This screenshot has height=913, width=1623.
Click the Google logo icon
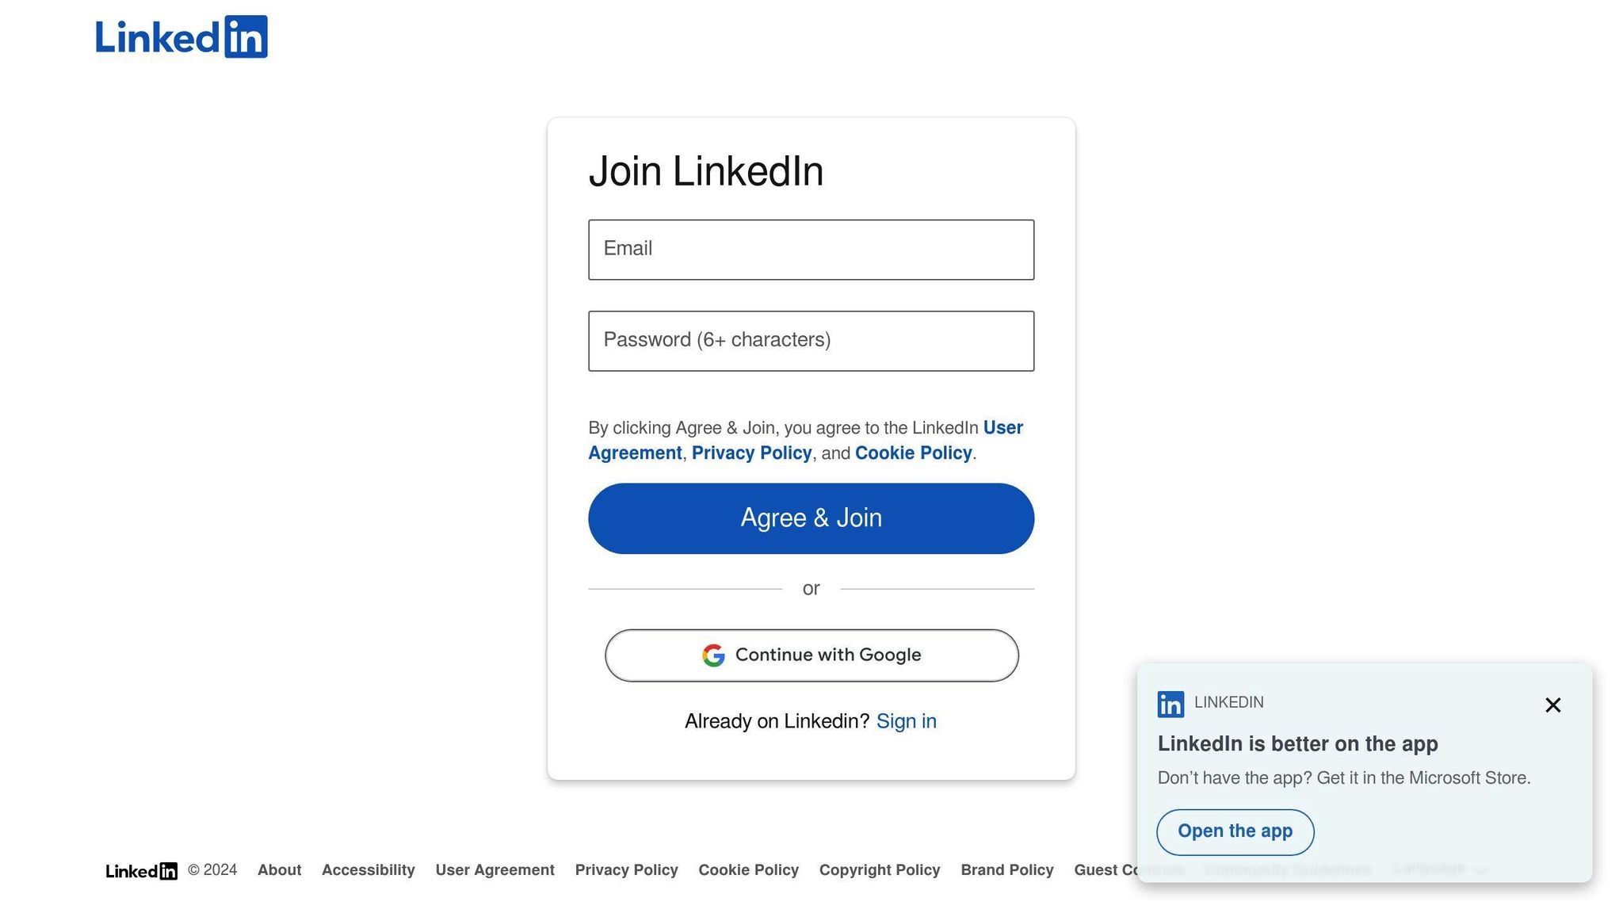coord(713,655)
